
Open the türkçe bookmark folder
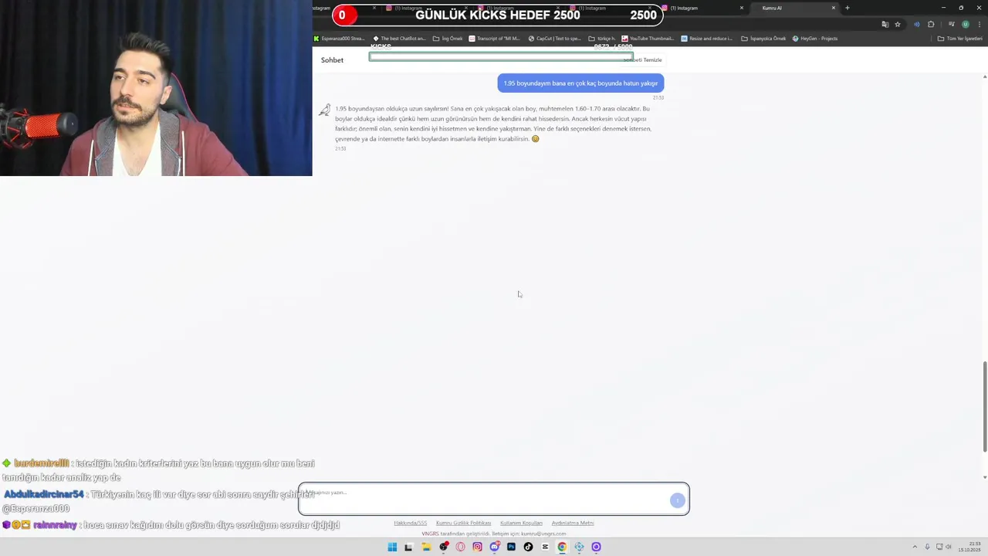coord(602,39)
